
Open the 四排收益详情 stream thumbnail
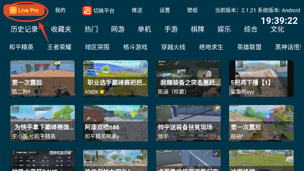click(43, 160)
